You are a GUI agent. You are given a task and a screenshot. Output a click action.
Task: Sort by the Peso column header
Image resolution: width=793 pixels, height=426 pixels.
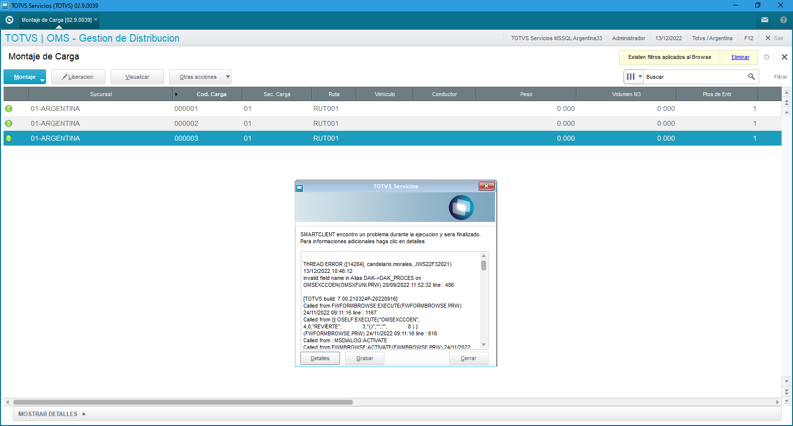point(526,94)
